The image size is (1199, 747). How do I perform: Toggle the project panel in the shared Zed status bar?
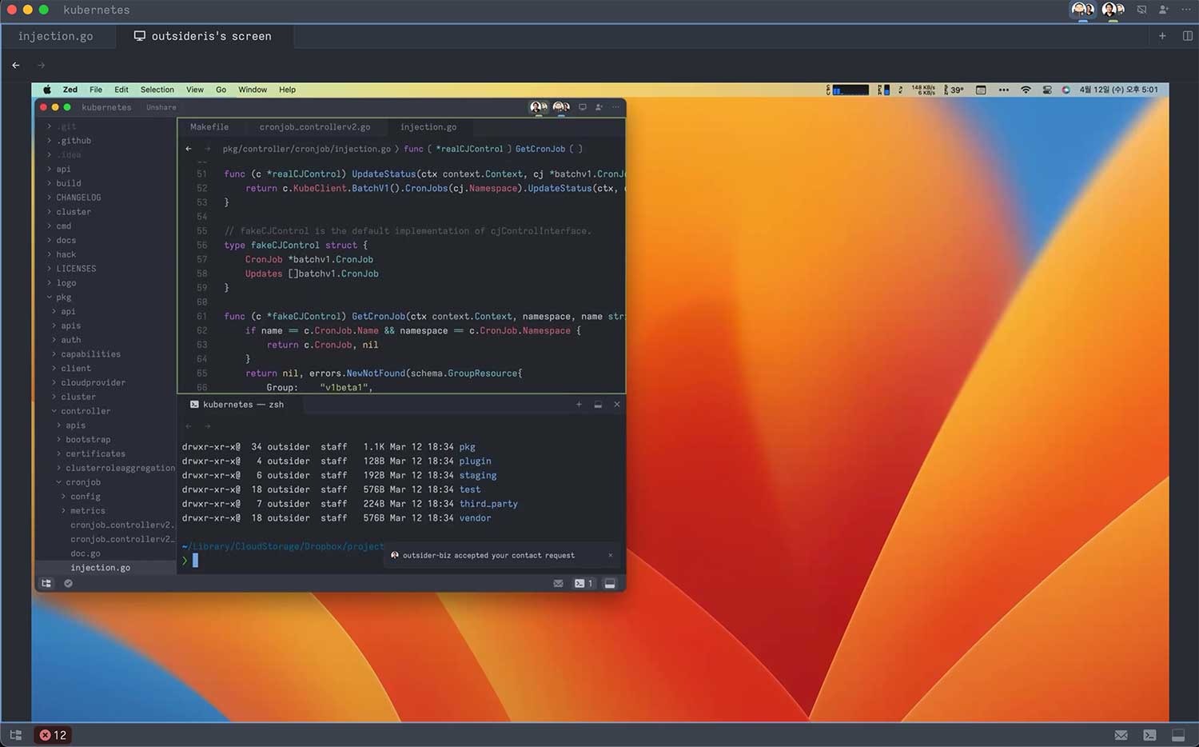46,583
